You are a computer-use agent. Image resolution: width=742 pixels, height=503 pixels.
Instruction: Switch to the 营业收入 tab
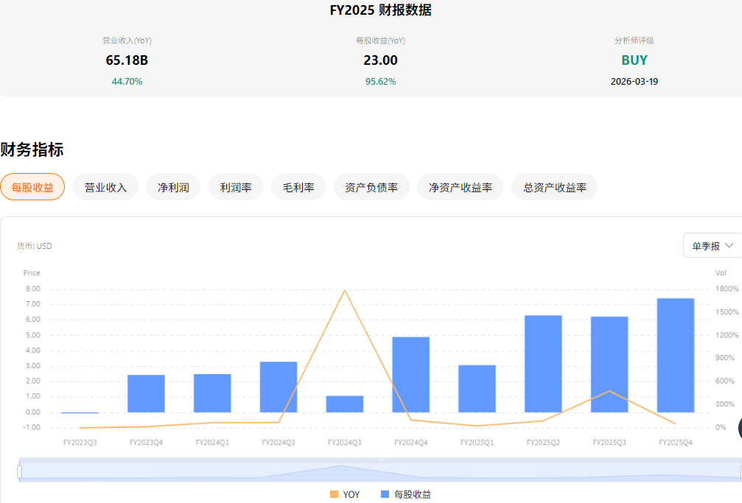(x=105, y=187)
